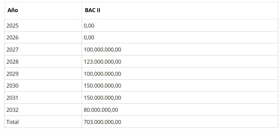
Task: Click the BAC II column header
Action: click(93, 10)
